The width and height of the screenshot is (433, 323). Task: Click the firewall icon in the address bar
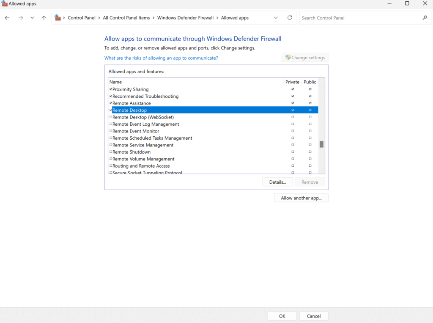coord(58,17)
